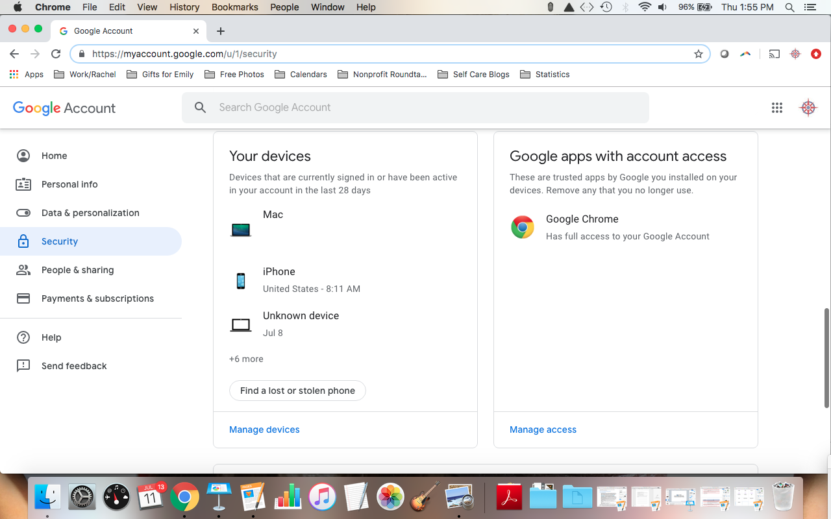Reload the current page
Viewport: 831px width, 519px height.
tap(56, 54)
